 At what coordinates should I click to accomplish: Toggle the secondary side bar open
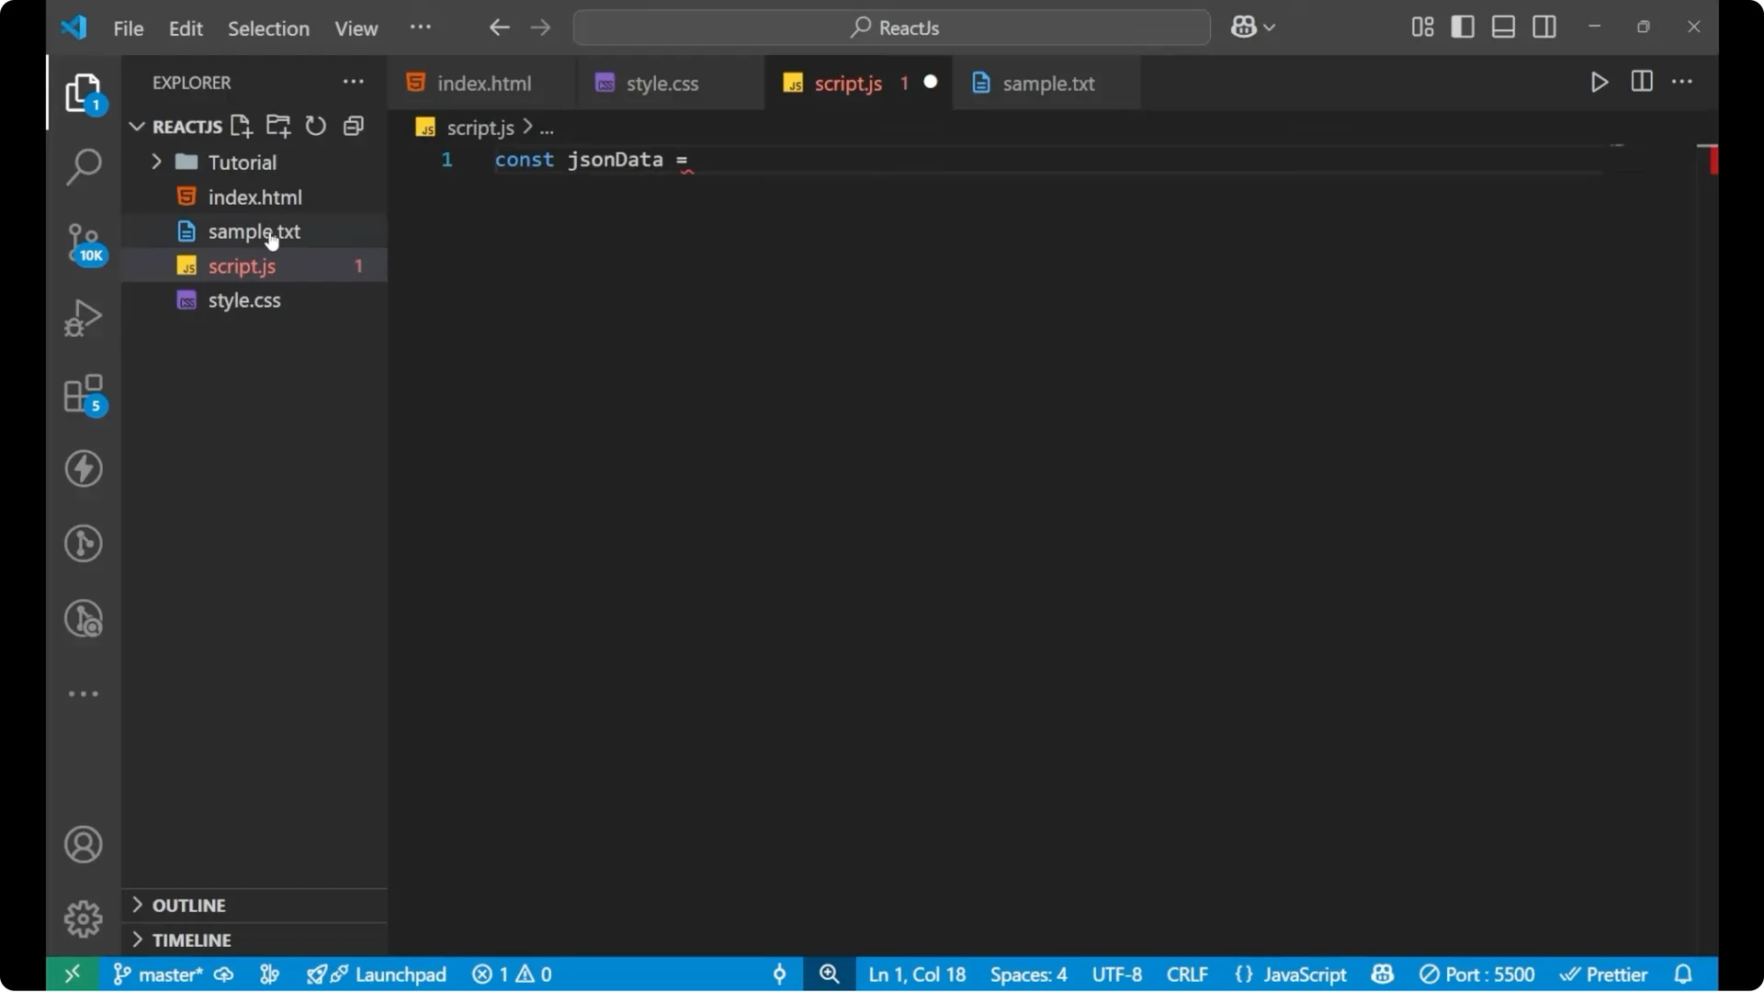click(1545, 27)
